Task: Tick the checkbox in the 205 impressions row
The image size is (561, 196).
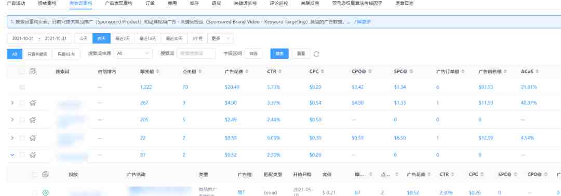Action: pyautogui.click(x=22, y=120)
